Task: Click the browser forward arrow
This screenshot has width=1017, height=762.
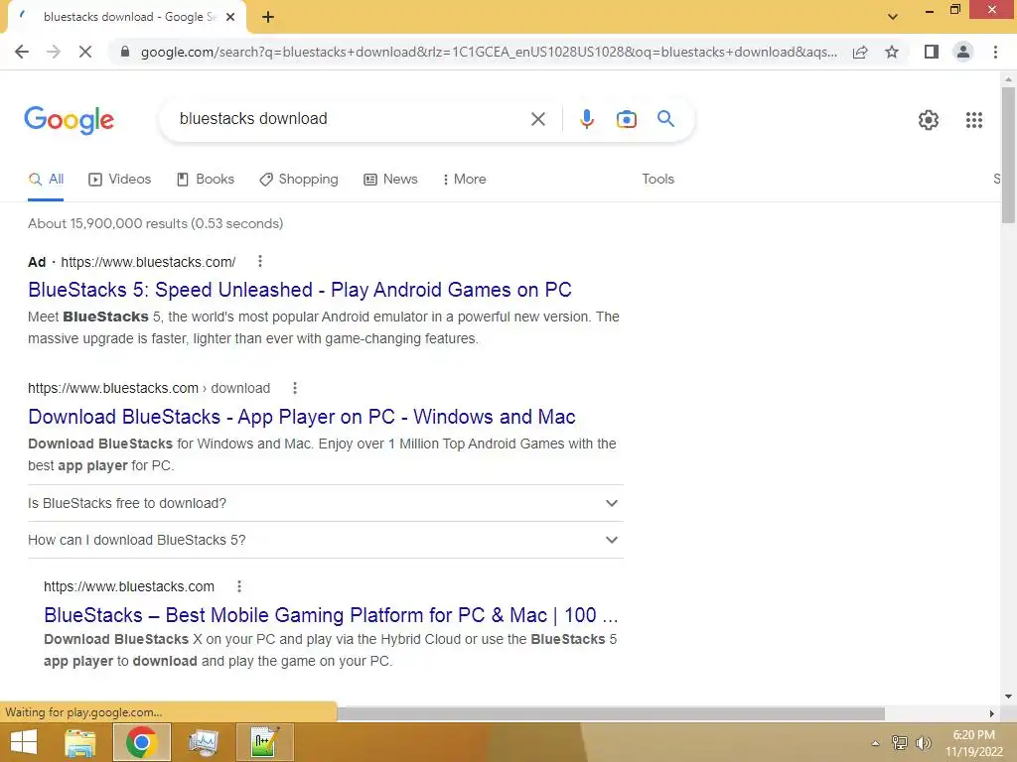Action: 54,52
